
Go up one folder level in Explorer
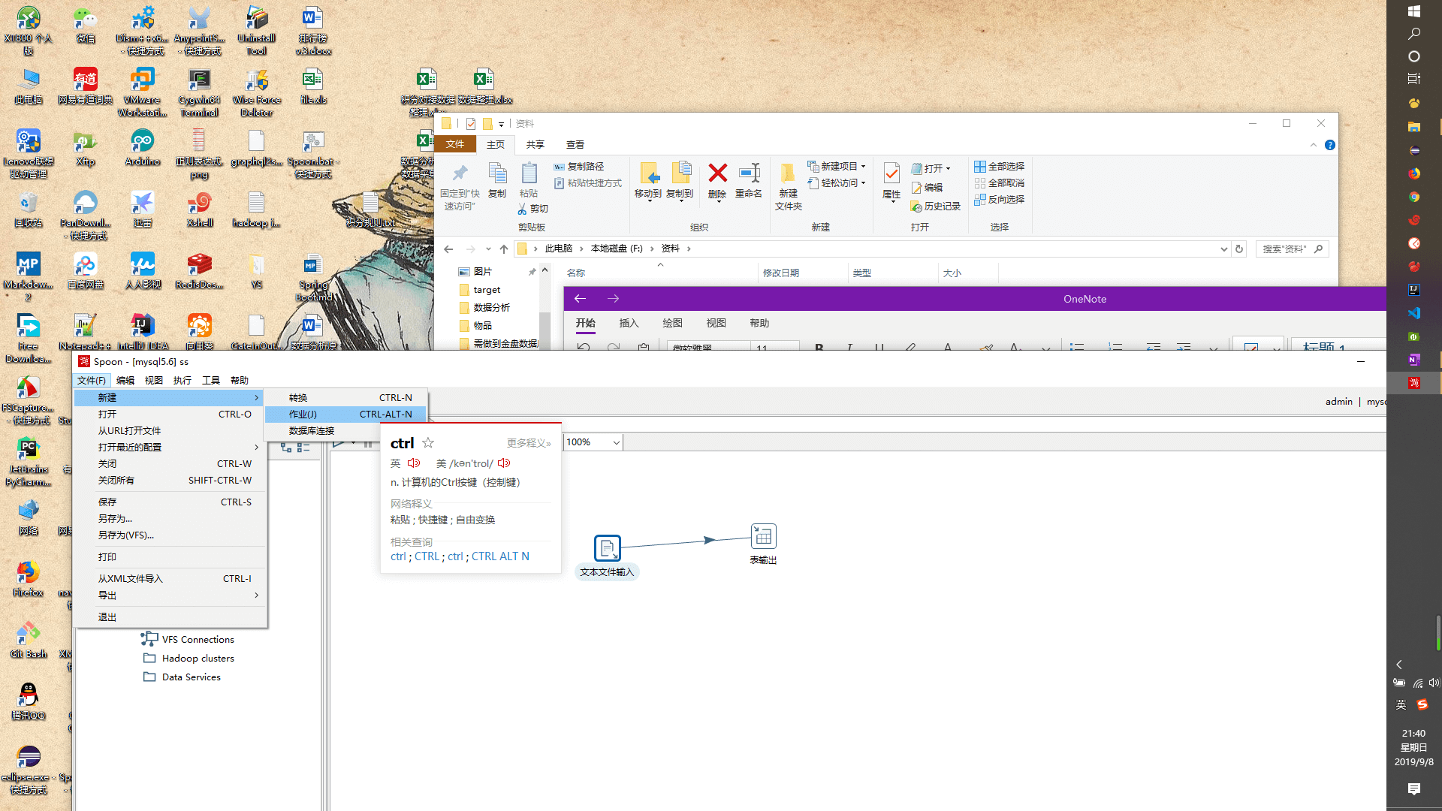504,249
